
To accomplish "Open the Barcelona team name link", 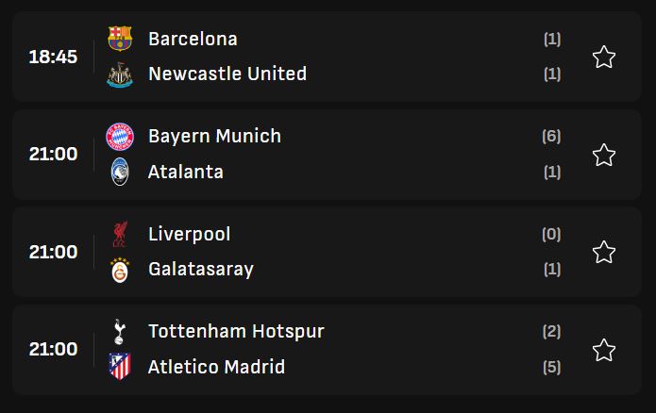I will tap(193, 39).
